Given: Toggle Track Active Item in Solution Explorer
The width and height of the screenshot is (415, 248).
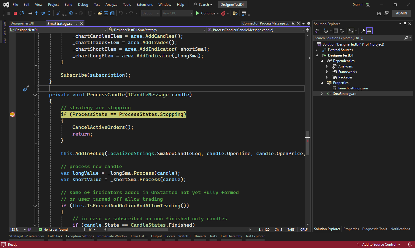Looking at the screenshot, I should pyautogui.click(x=351, y=31).
